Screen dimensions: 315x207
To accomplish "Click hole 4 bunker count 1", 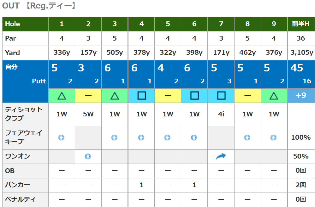I will [x=141, y=185].
